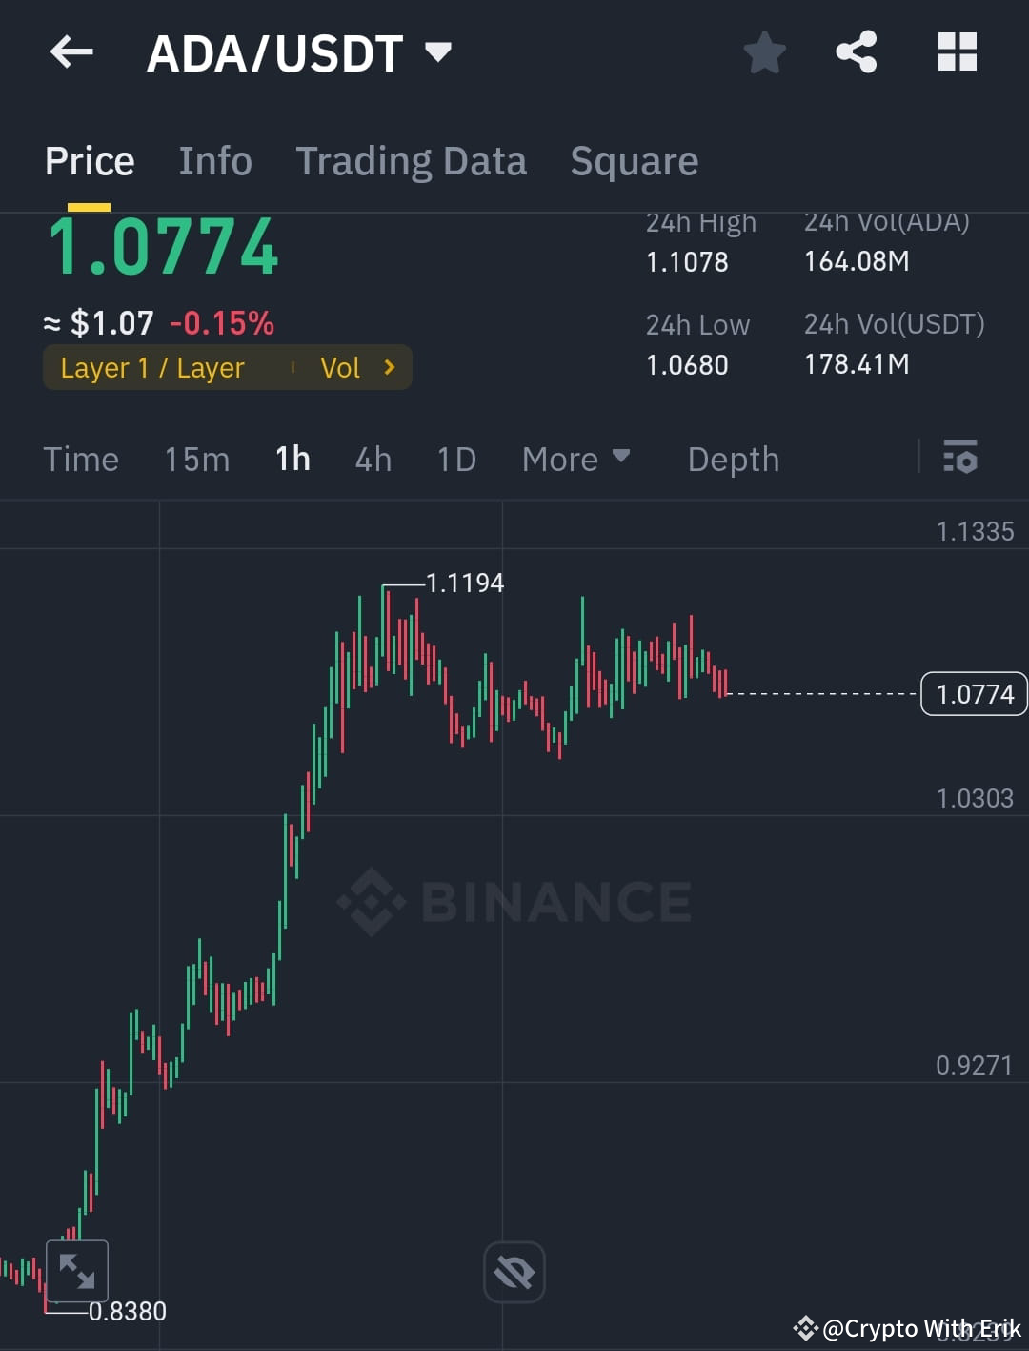Share the ADA/USDT chart via share icon
The height and width of the screenshot is (1351, 1029).
coord(856,52)
